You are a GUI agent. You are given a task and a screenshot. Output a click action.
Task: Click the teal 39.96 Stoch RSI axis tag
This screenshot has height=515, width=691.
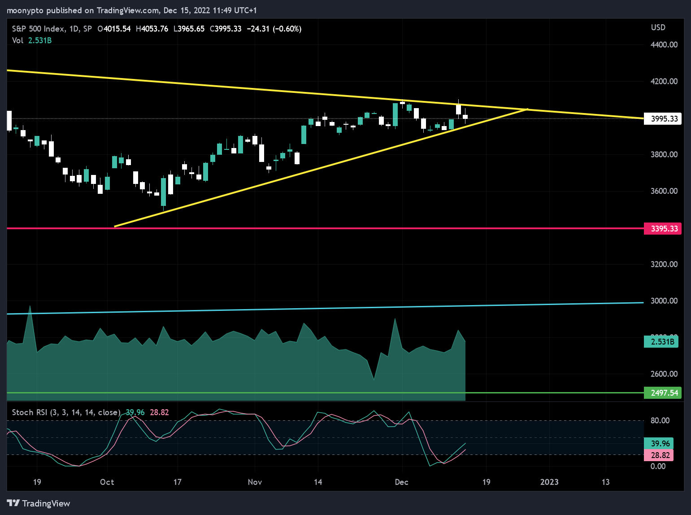point(659,444)
